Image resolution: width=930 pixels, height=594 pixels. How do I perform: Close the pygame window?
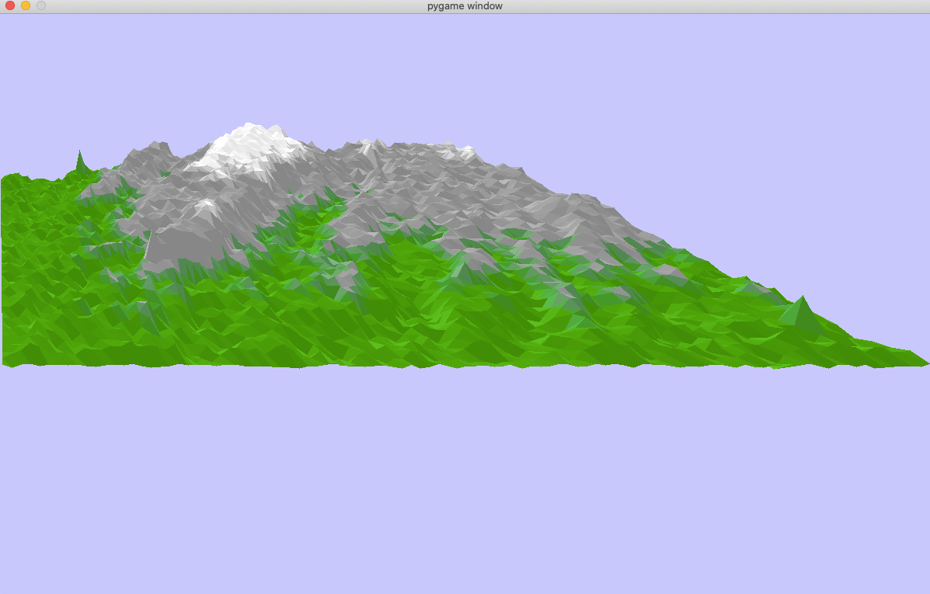[10, 5]
